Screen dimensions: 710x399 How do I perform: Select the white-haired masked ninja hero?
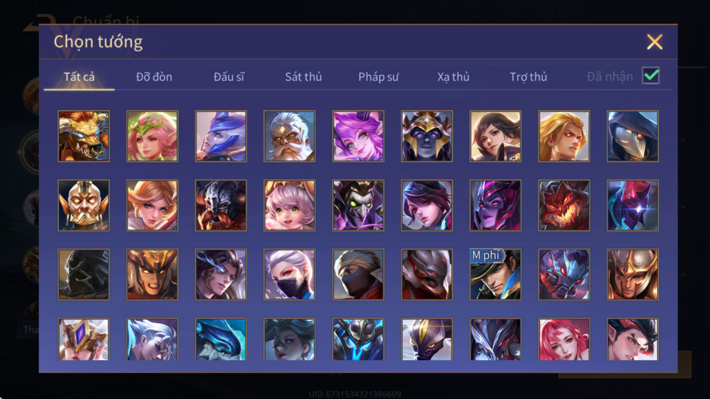[289, 274]
